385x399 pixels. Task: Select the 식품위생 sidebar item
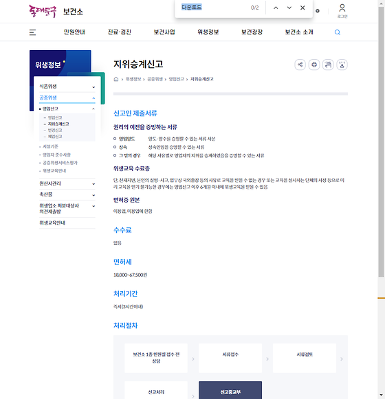(x=48, y=87)
